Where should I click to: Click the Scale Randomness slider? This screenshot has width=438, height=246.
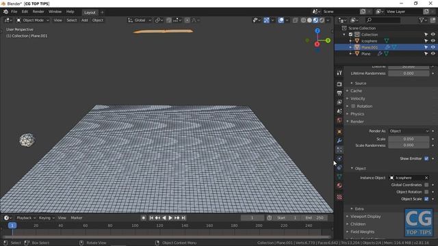(x=409, y=145)
